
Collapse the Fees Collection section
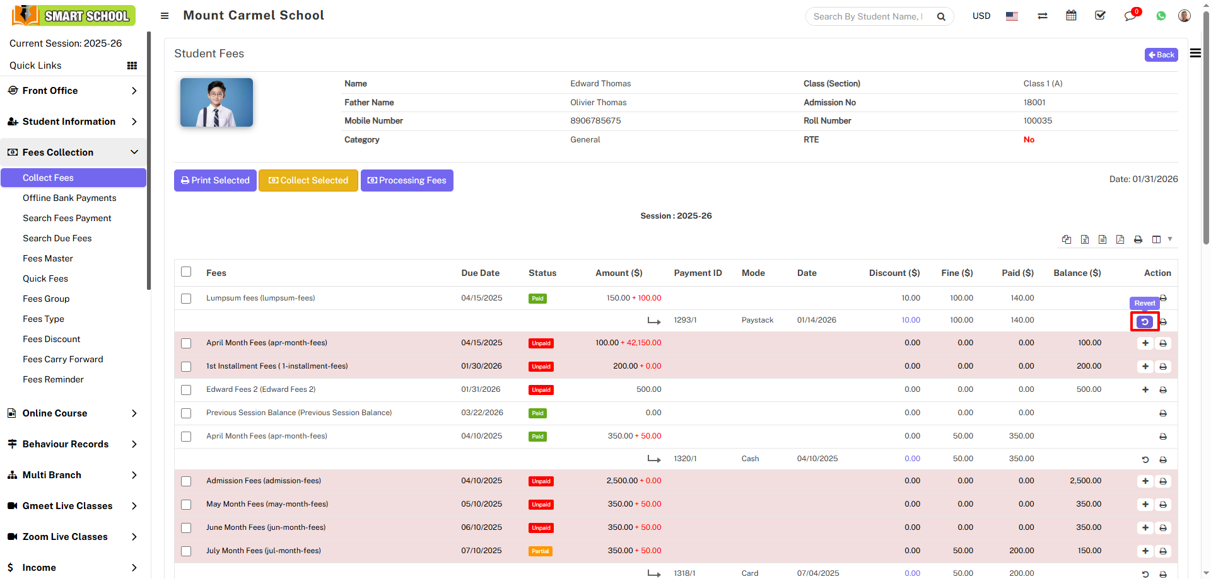pos(73,152)
